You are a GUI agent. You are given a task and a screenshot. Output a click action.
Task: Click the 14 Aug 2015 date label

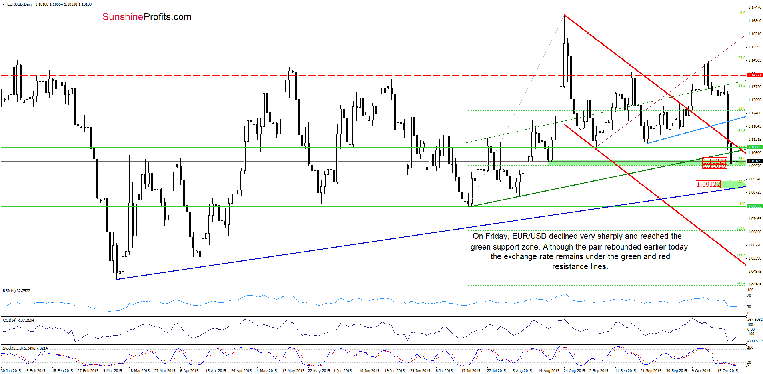coord(549,371)
